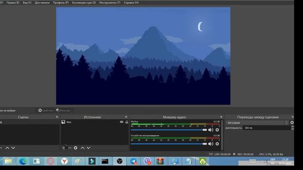Image resolution: width=303 pixels, height=170 pixels.
Task: Open the Правка (E) menu
Action: point(13,3)
